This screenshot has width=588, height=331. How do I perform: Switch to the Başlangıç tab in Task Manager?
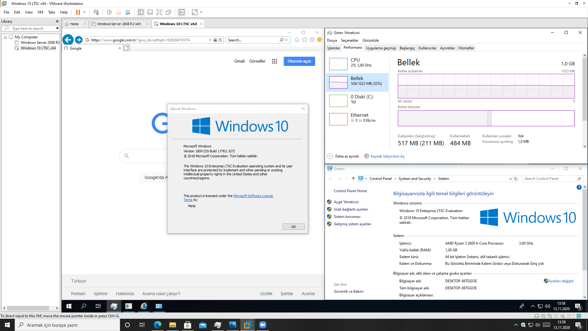(x=407, y=48)
